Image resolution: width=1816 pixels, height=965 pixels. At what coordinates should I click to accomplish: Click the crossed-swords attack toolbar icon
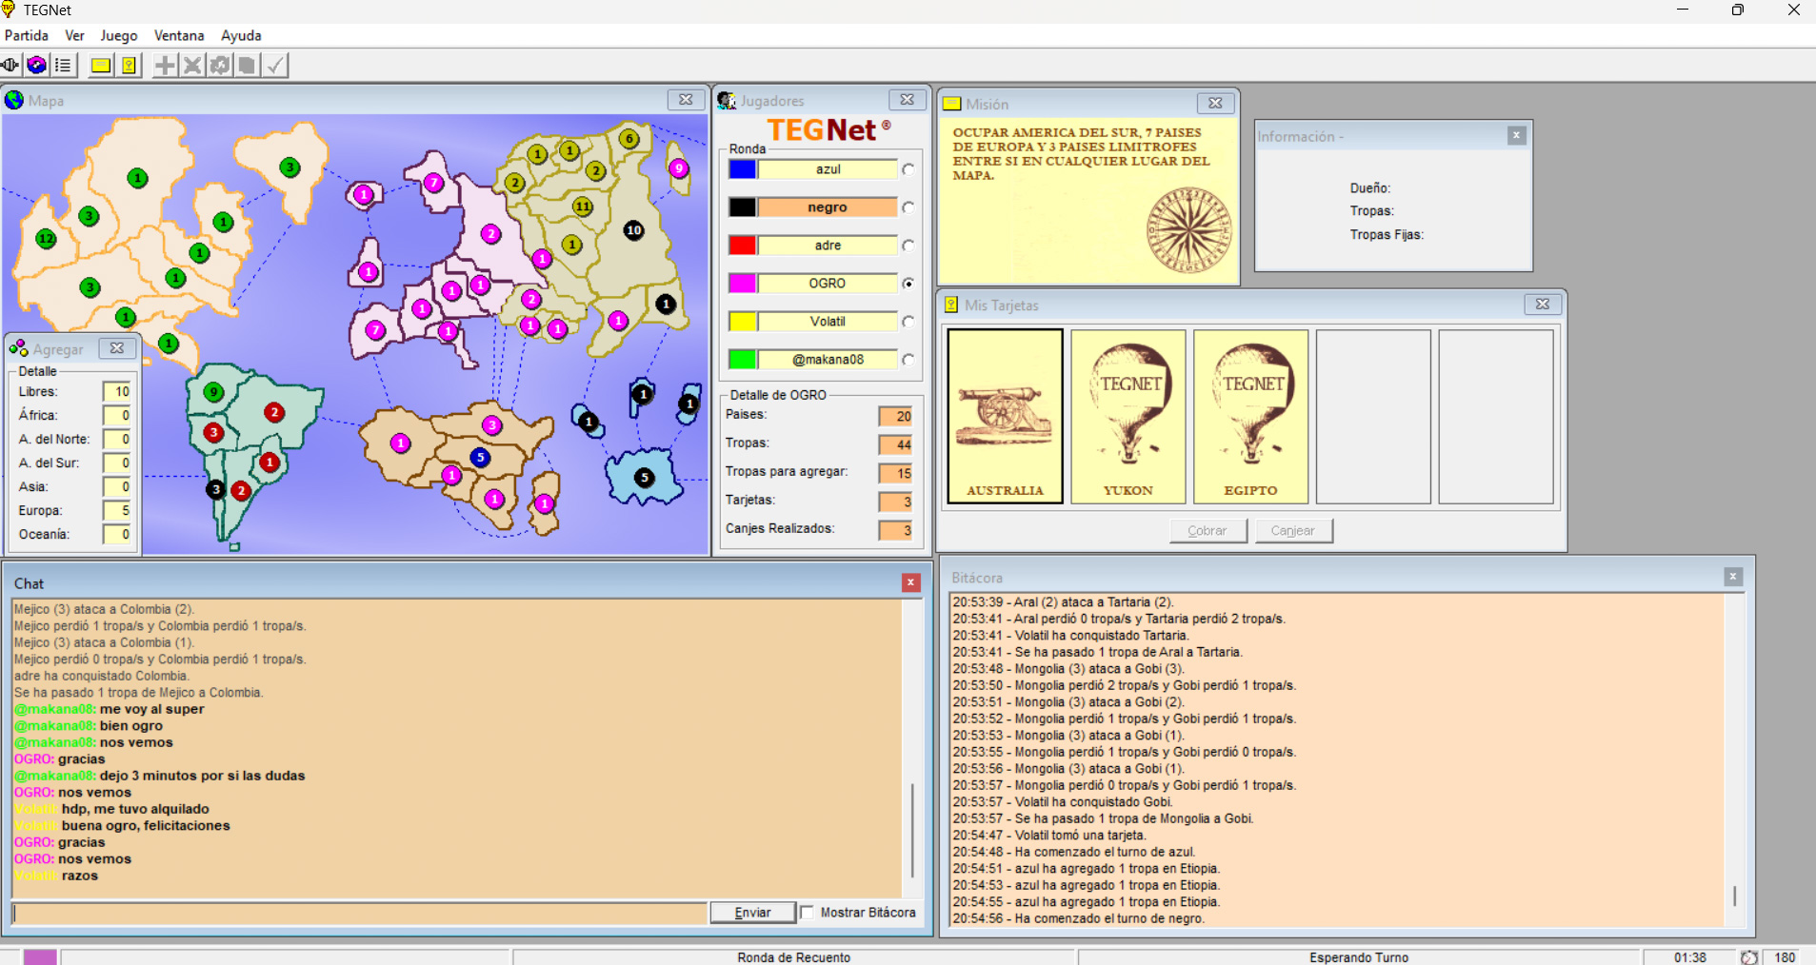(192, 65)
